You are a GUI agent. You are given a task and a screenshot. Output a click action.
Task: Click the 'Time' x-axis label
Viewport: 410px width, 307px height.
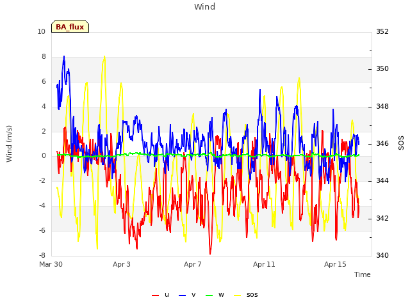363,274
